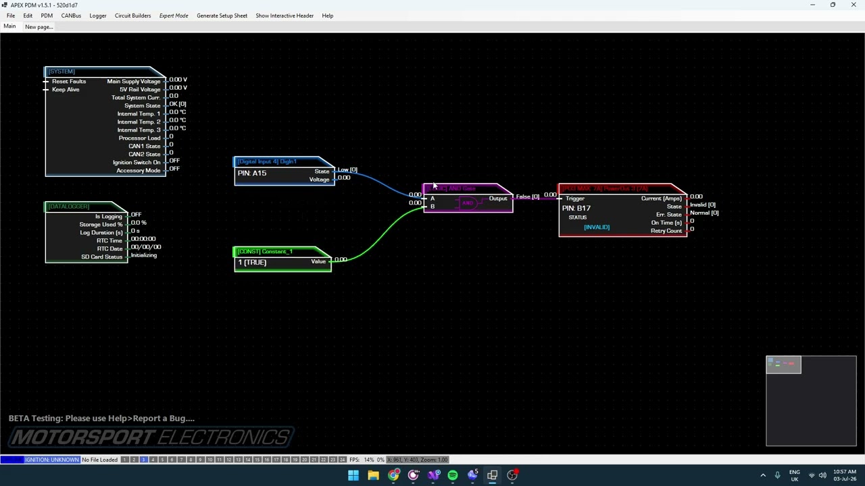The width and height of the screenshot is (865, 486).
Task: Open File Explorer from taskbar
Action: [x=373, y=475]
